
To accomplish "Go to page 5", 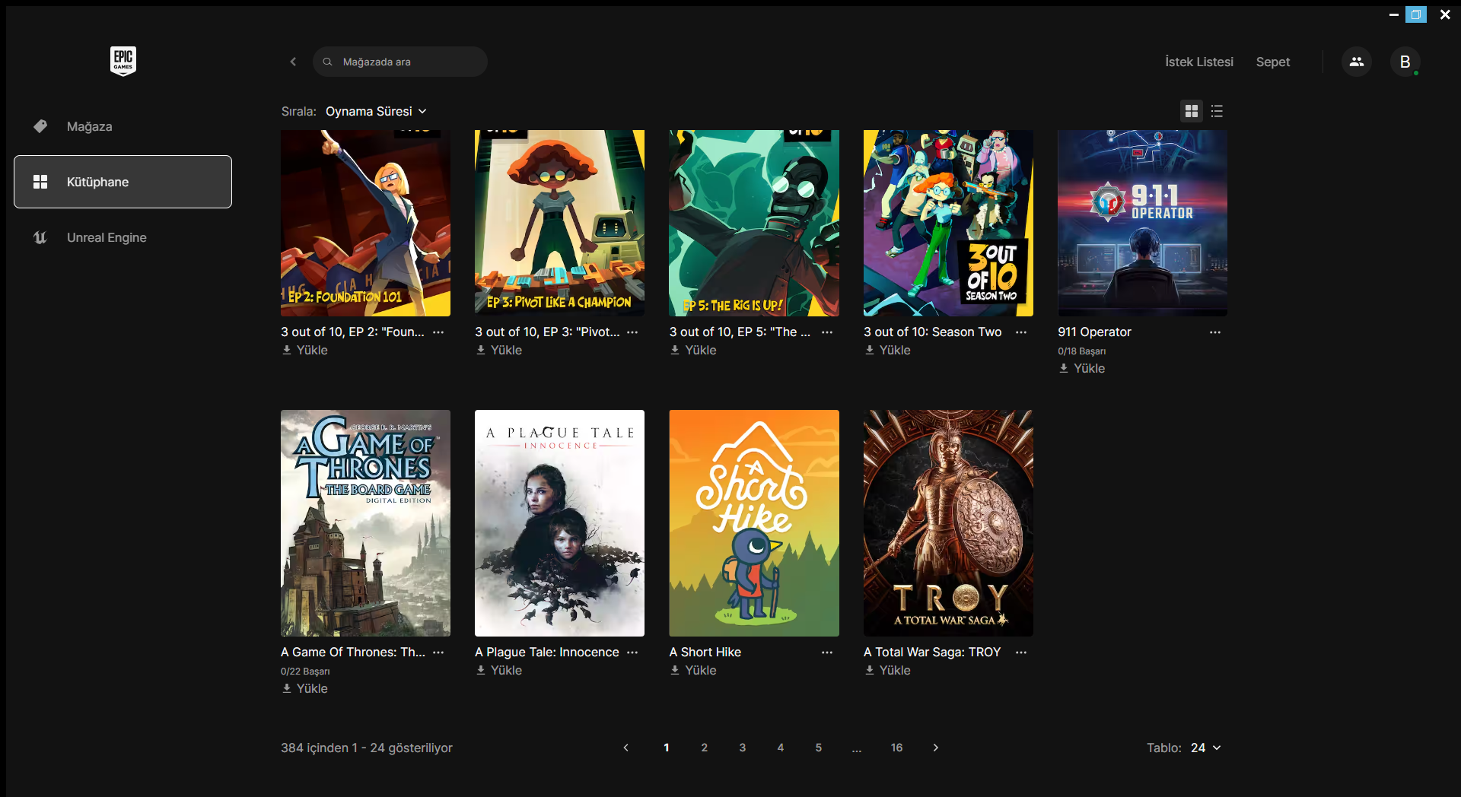I will tap(819, 748).
